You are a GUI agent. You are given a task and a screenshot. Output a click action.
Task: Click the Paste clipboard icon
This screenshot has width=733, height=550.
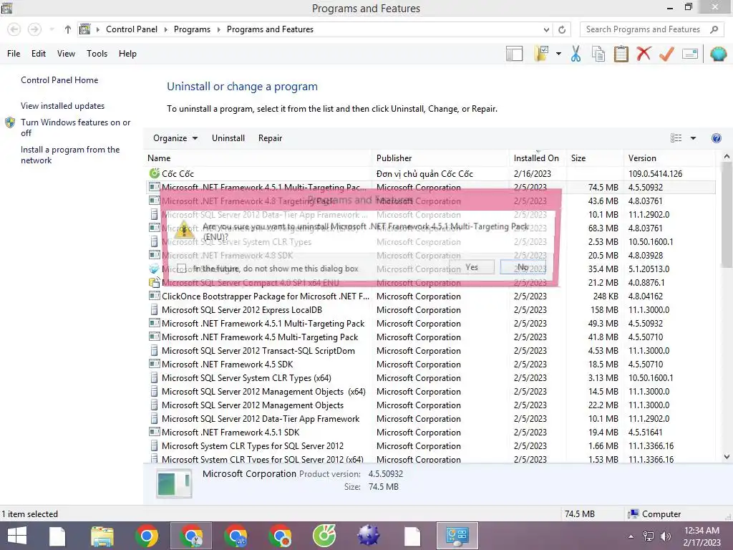621,54
